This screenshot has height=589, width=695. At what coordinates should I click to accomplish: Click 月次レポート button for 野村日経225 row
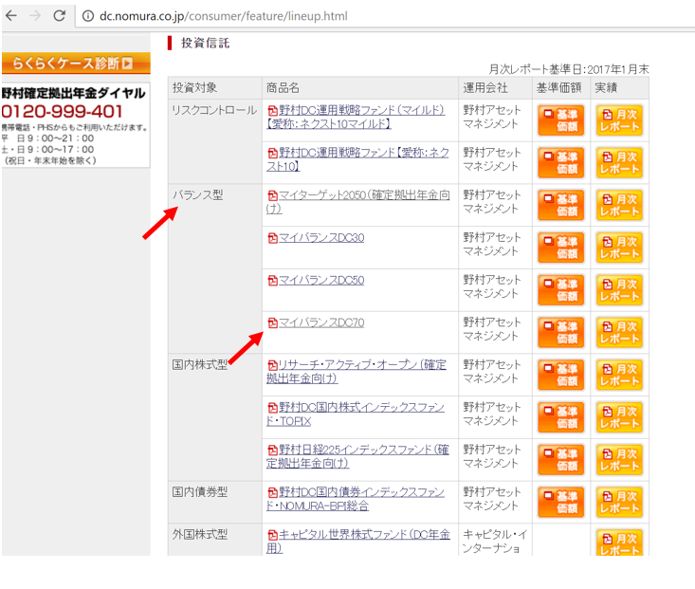(x=619, y=460)
